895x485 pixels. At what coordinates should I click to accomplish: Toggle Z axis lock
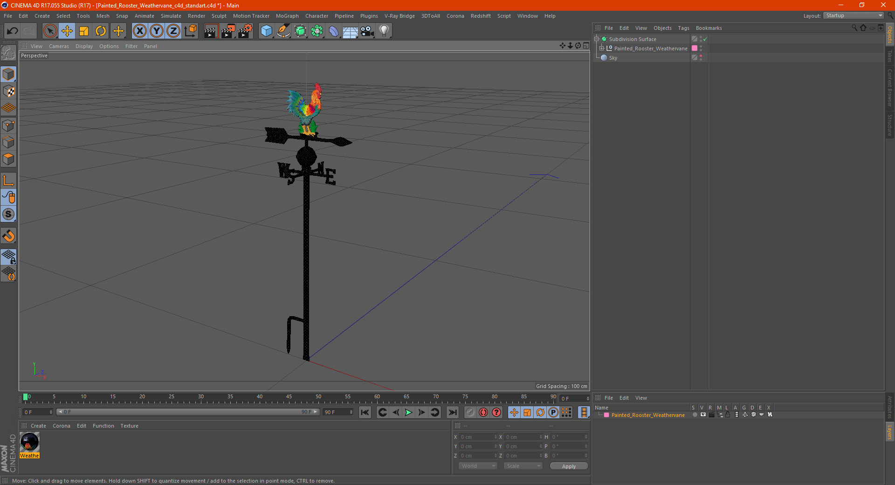click(x=173, y=31)
